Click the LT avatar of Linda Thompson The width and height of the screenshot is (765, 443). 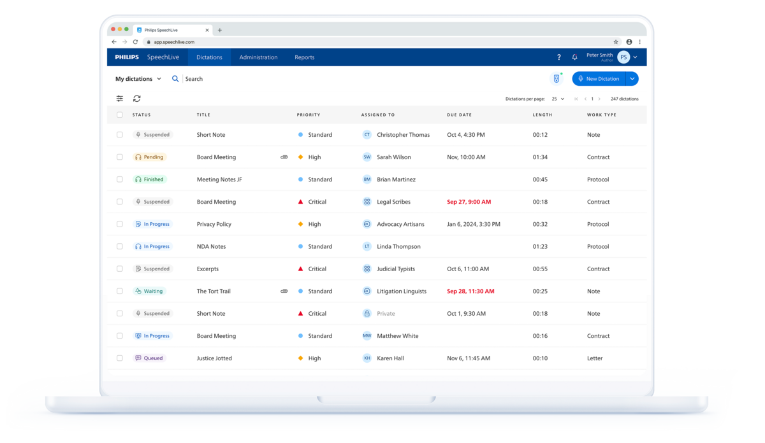pos(367,246)
